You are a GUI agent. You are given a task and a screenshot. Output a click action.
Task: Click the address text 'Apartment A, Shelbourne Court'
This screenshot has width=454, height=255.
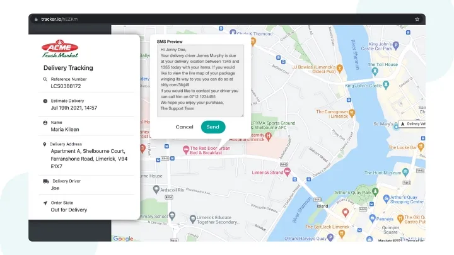click(x=88, y=151)
